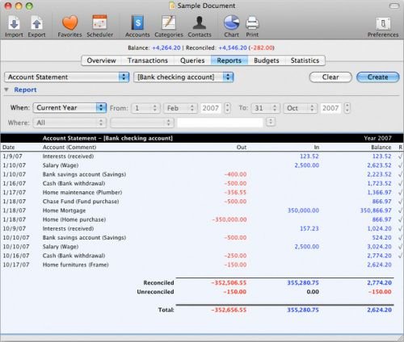Toggle reconciled check for Savings 1/10/07 row
Screen dimensions: 404x342
(x=400, y=174)
